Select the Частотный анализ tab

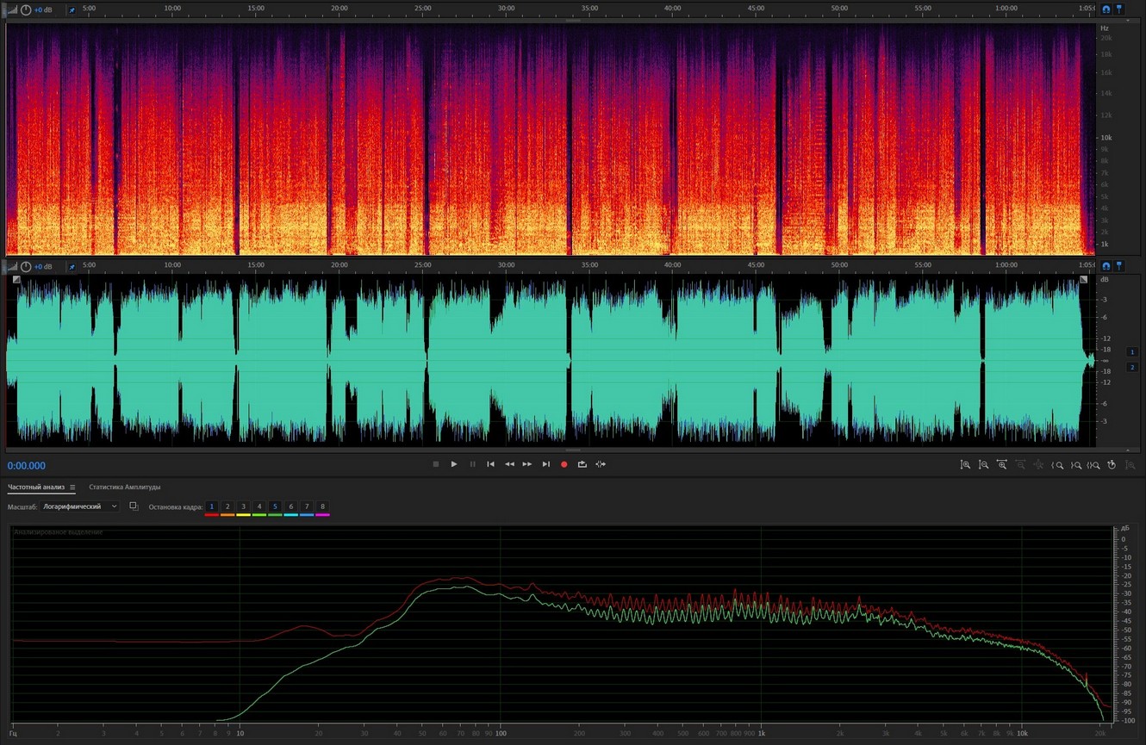[x=36, y=487]
